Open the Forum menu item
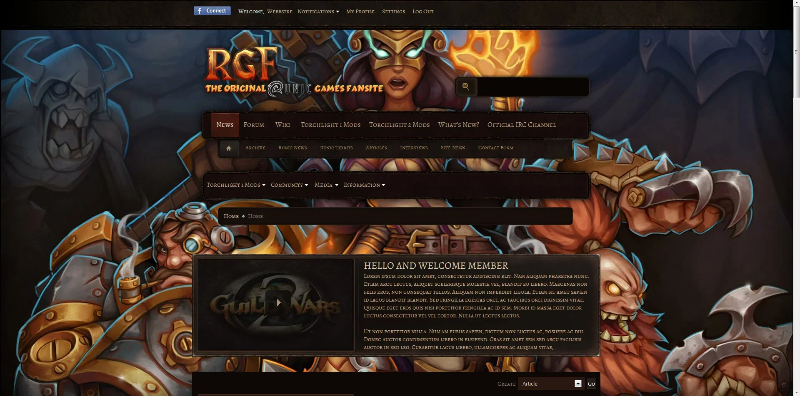 [254, 125]
